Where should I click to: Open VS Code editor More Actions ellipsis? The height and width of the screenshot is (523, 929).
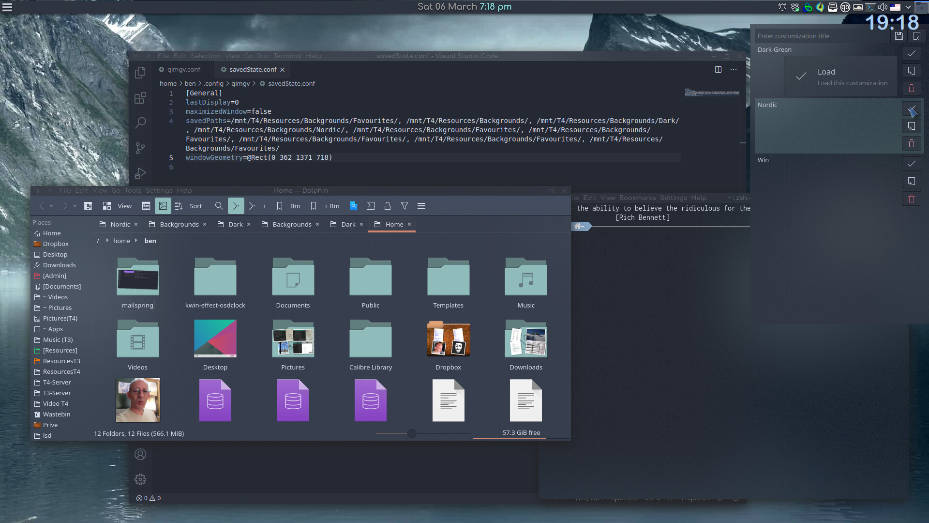click(734, 69)
